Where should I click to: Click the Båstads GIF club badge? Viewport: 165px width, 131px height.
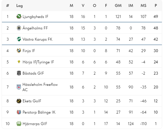point(19,73)
